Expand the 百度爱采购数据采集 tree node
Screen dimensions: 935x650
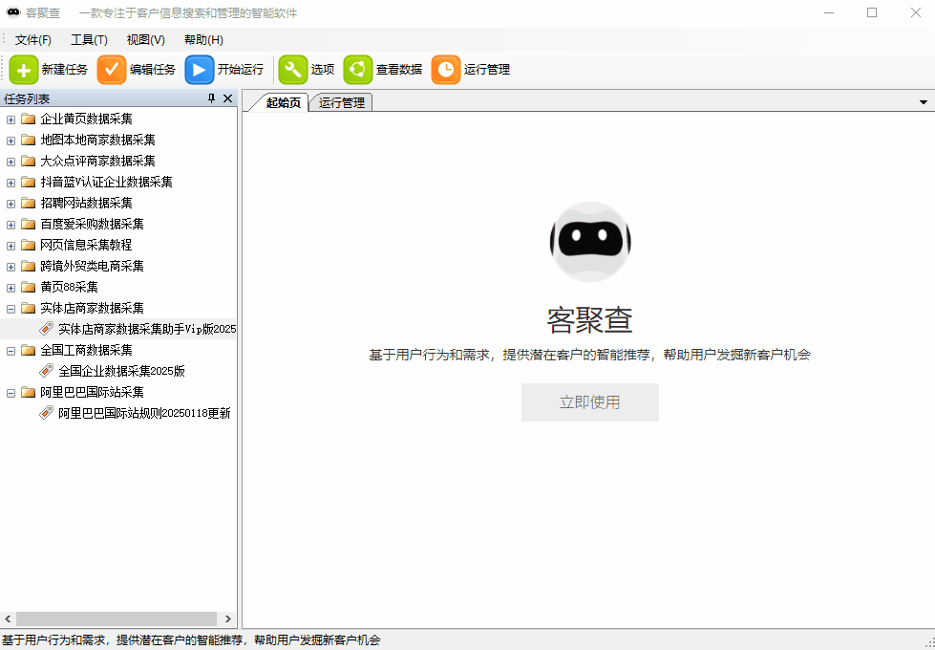[11, 225]
